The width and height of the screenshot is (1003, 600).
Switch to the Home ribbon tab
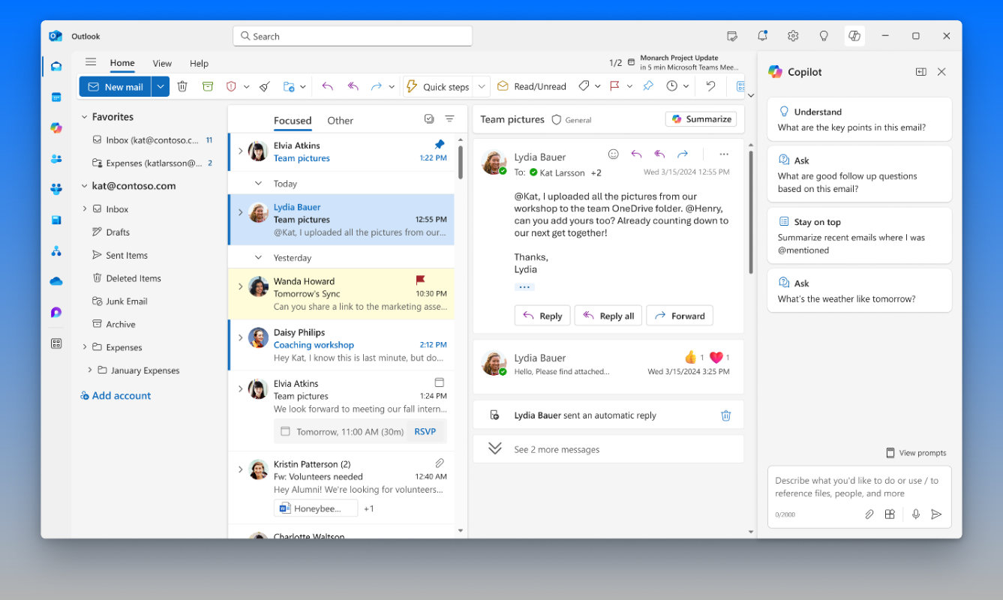[x=122, y=64]
